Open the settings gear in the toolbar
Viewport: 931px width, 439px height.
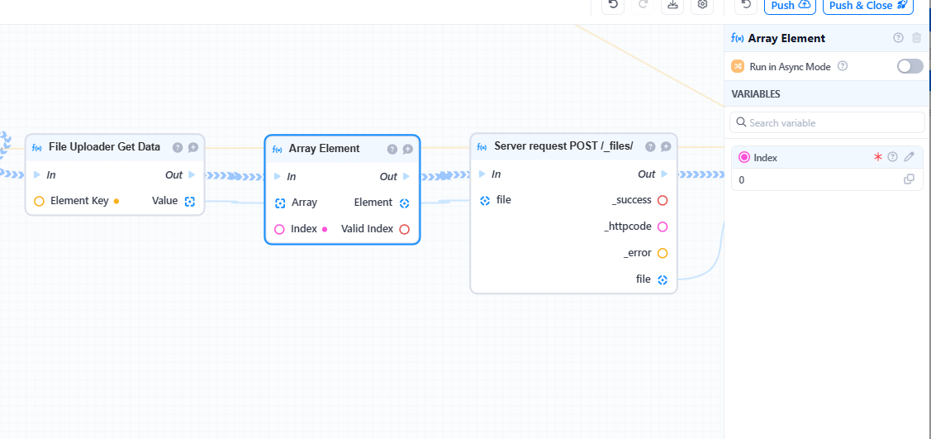(x=702, y=5)
